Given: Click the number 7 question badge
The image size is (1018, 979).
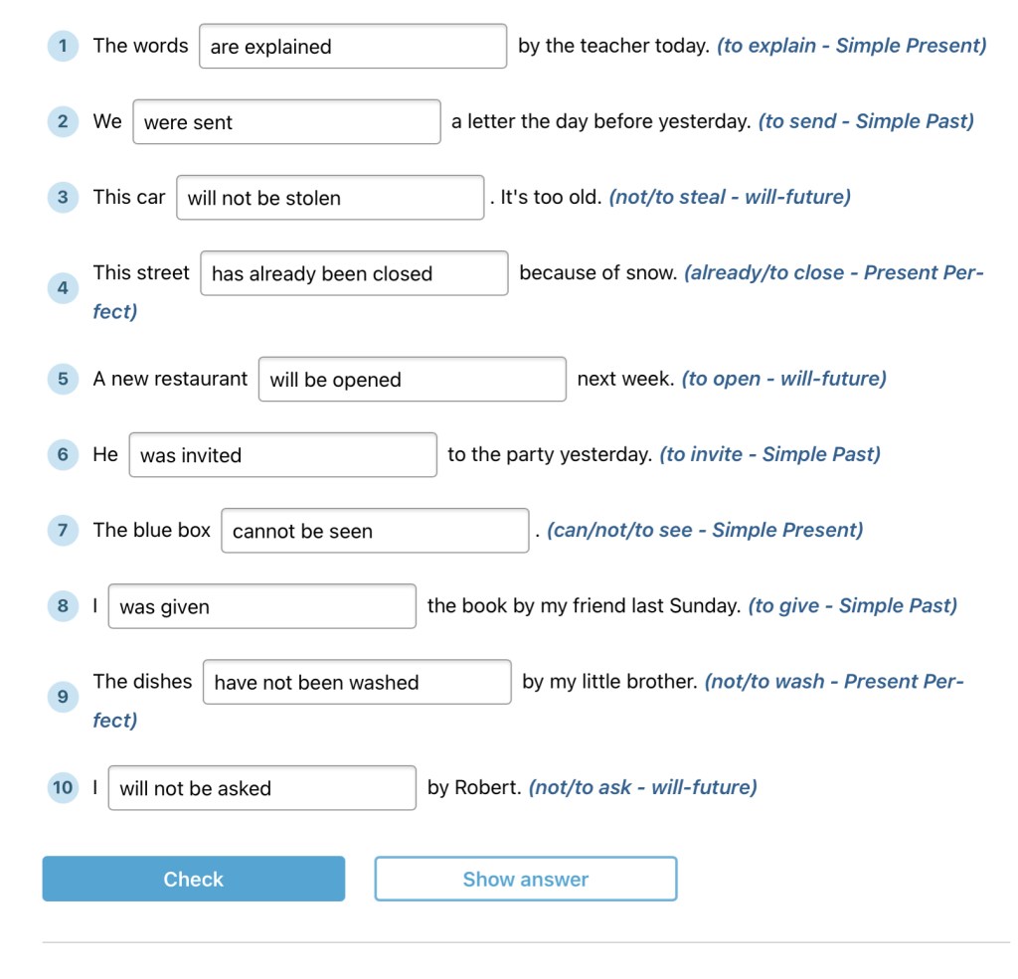Looking at the screenshot, I should (x=63, y=530).
